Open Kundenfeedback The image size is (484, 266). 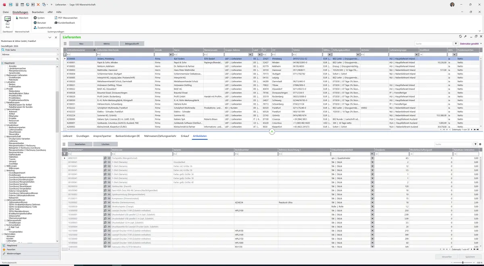[64, 23]
